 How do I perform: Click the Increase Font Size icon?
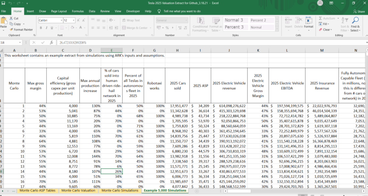point(78,20)
